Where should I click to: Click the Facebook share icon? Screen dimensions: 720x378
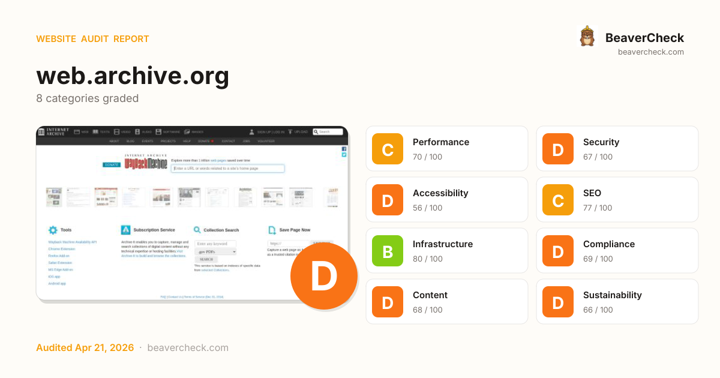[344, 148]
